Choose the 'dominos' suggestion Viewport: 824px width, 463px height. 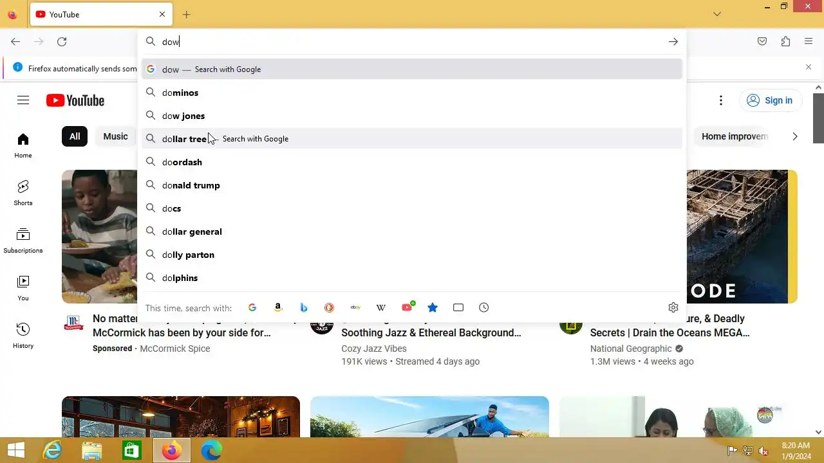click(412, 93)
